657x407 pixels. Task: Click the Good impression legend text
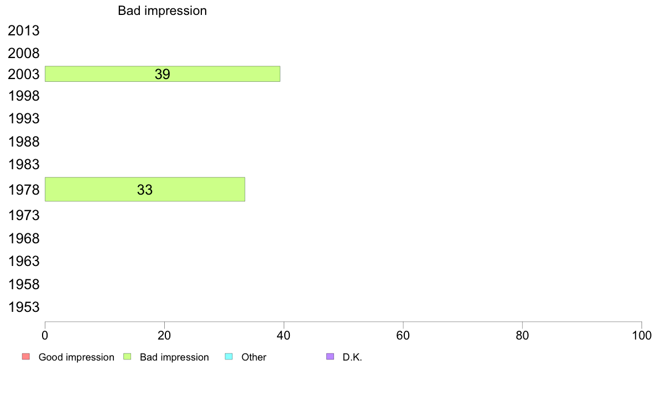(76, 357)
